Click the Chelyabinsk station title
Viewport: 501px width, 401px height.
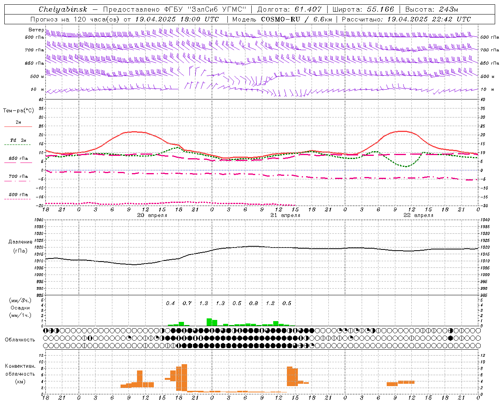click(63, 9)
